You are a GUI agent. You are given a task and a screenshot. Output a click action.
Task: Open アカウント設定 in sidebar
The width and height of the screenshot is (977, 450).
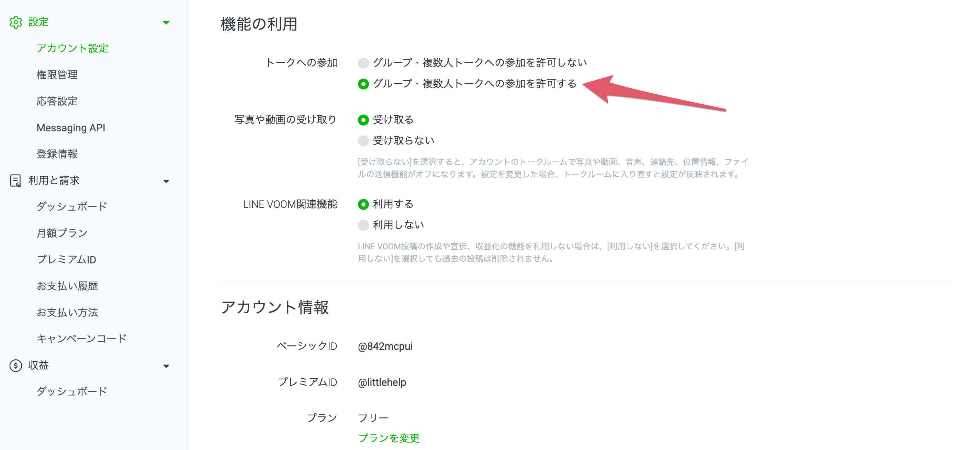(72, 48)
